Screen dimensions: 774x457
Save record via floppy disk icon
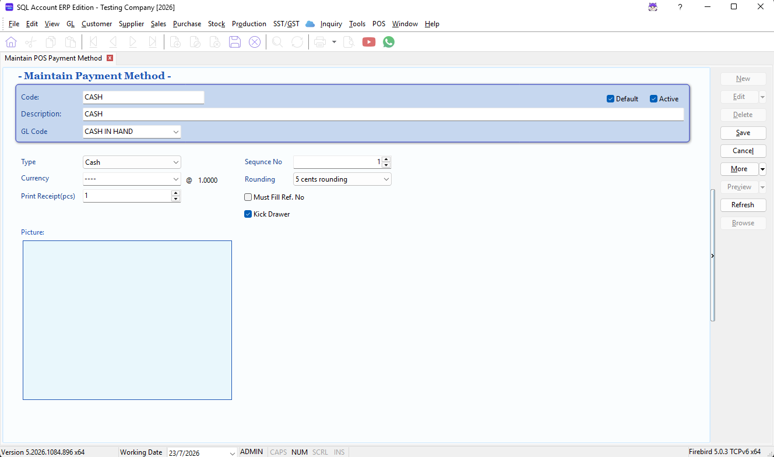click(235, 42)
